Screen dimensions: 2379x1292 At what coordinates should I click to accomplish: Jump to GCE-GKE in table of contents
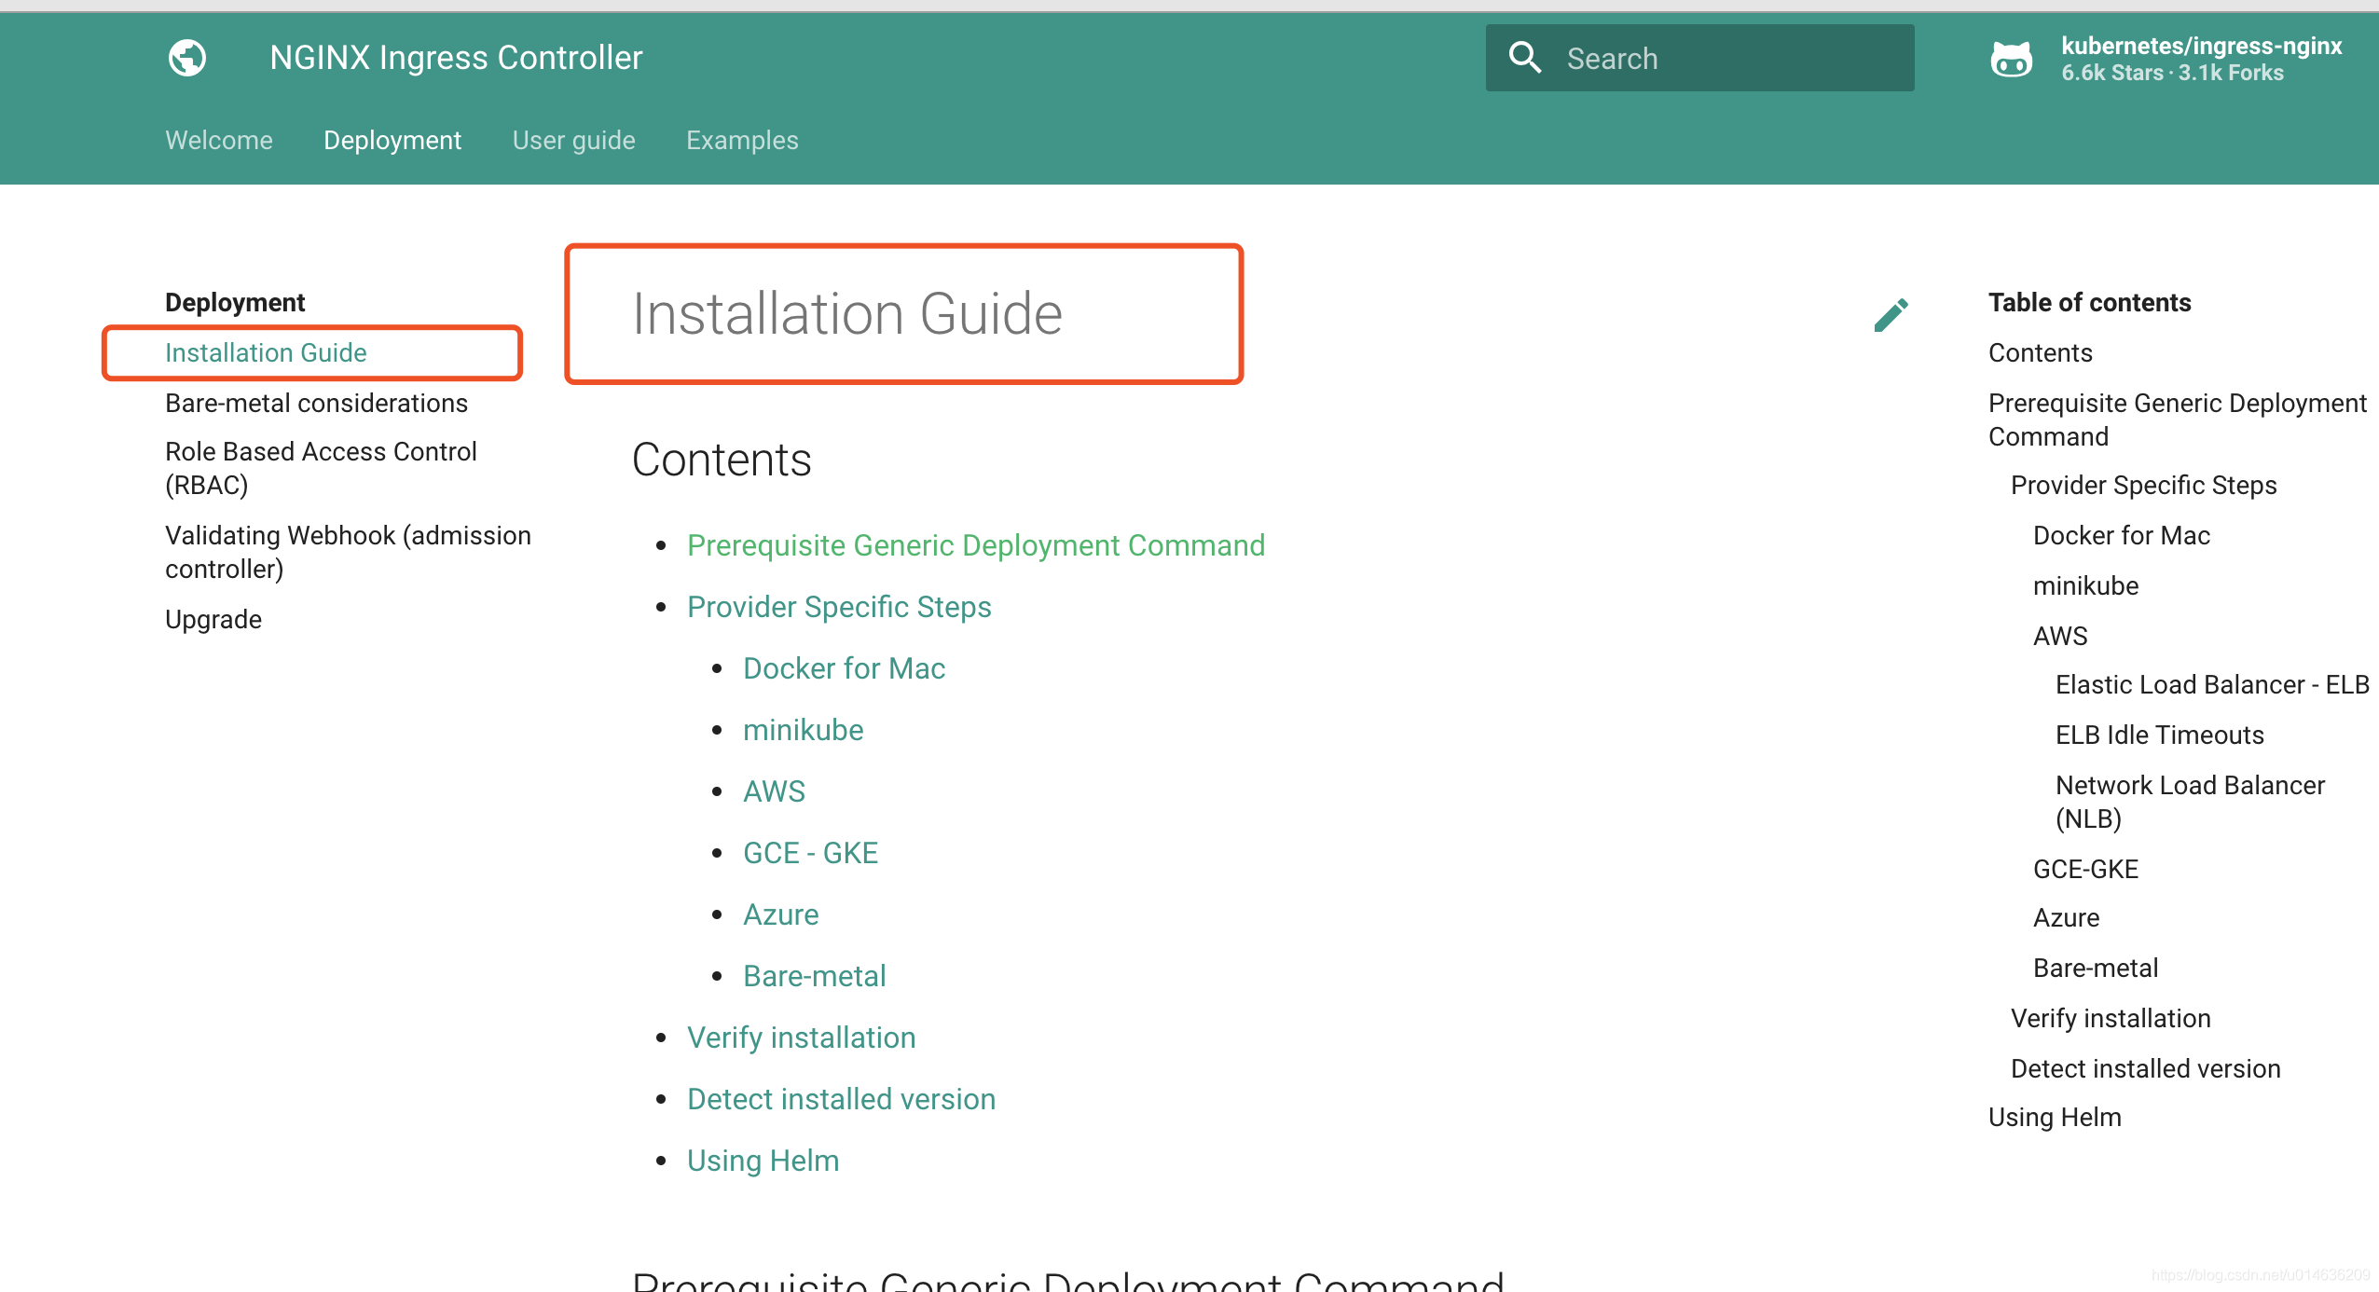pyautogui.click(x=2086, y=869)
